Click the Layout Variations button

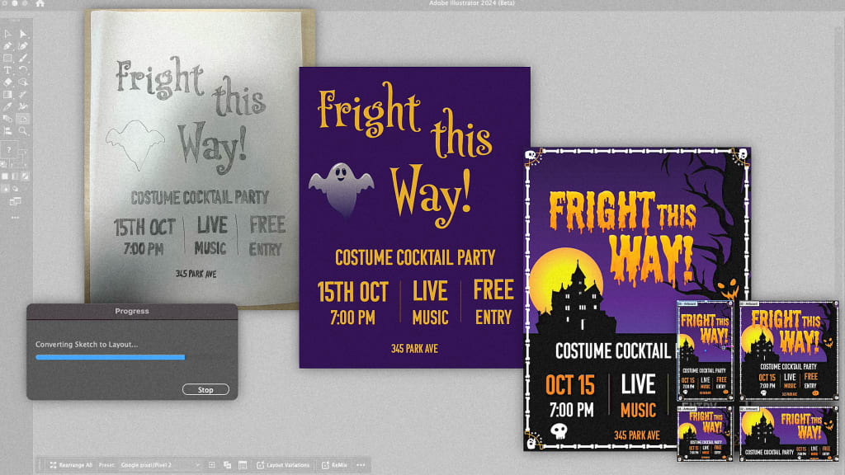tap(283, 465)
